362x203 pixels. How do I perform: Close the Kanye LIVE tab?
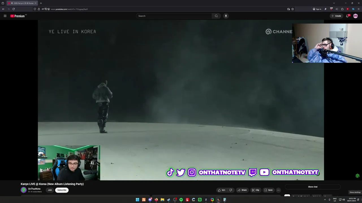click(x=35, y=3)
